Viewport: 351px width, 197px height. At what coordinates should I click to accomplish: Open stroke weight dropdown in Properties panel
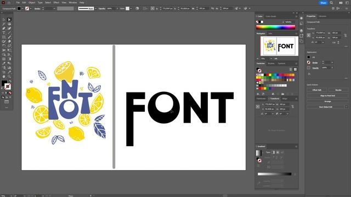(332, 62)
